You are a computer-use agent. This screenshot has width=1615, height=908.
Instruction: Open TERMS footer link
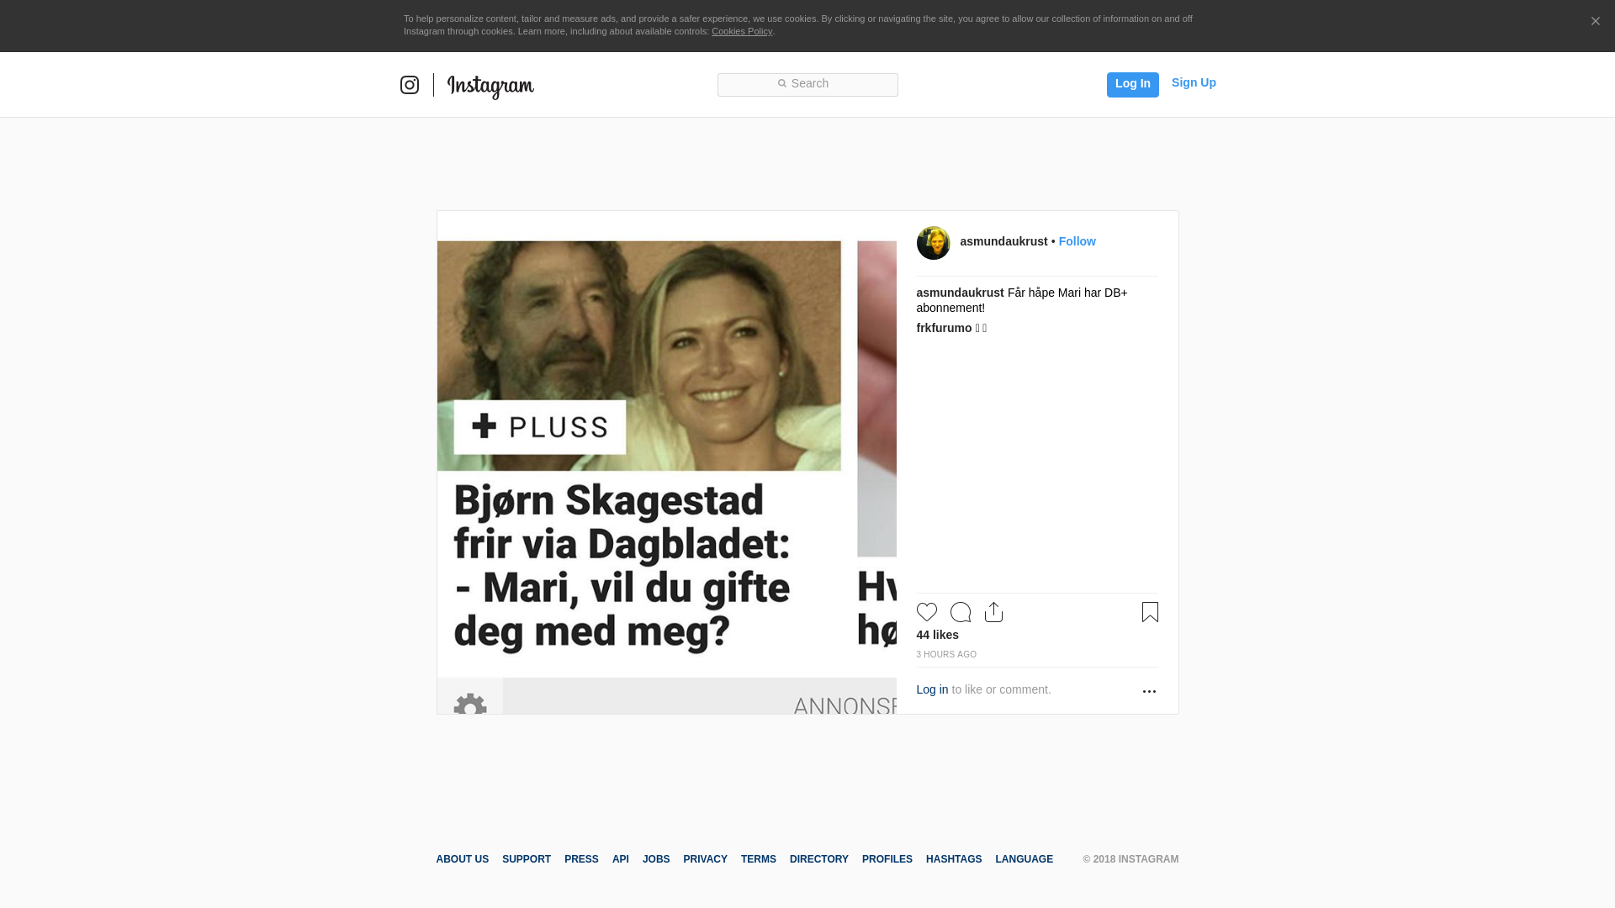tap(759, 859)
